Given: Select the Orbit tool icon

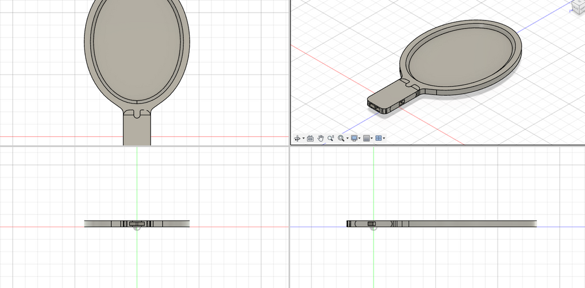Looking at the screenshot, I should coord(297,138).
